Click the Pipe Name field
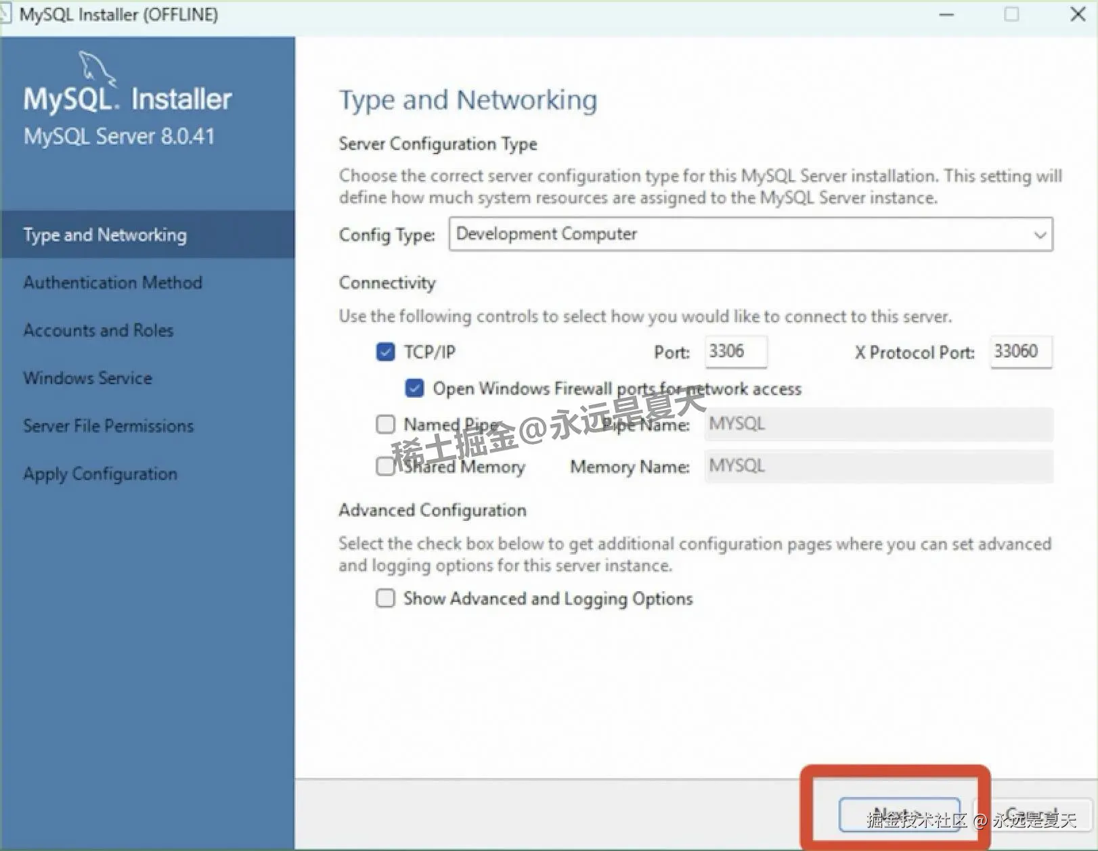1098x851 pixels. pos(877,424)
